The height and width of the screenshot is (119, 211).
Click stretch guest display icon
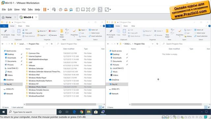pyautogui.click(x=107, y=10)
